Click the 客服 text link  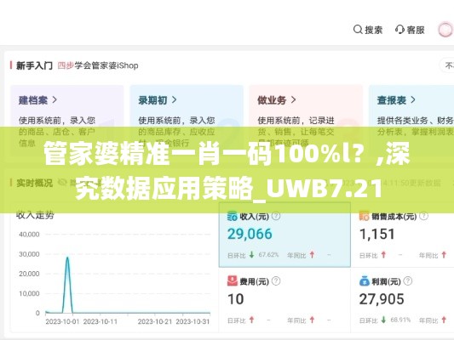(x=416, y=30)
